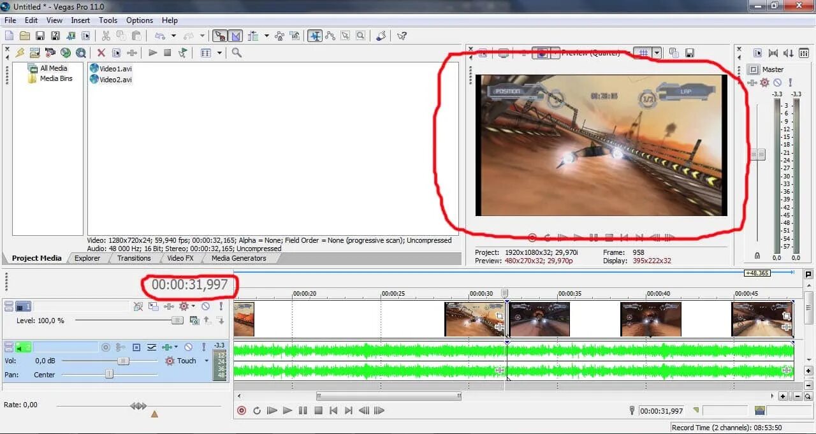Select the Selection Edit tool
Viewport: 816px width, 434px height.
(x=346, y=36)
